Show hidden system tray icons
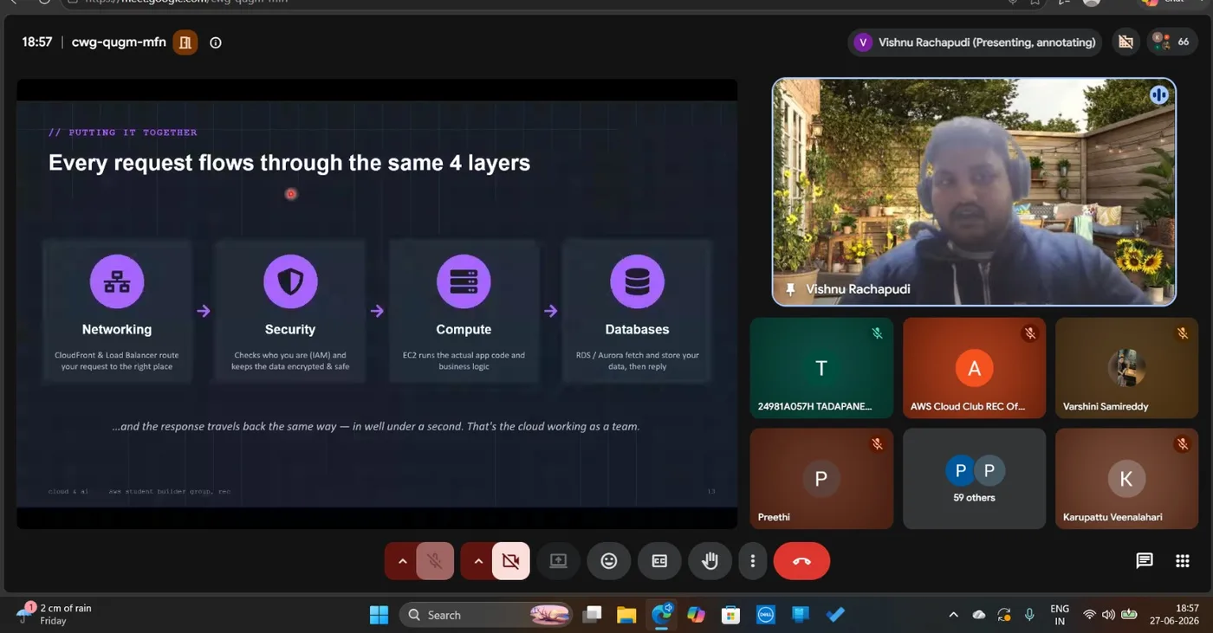The image size is (1213, 633). coord(953,615)
